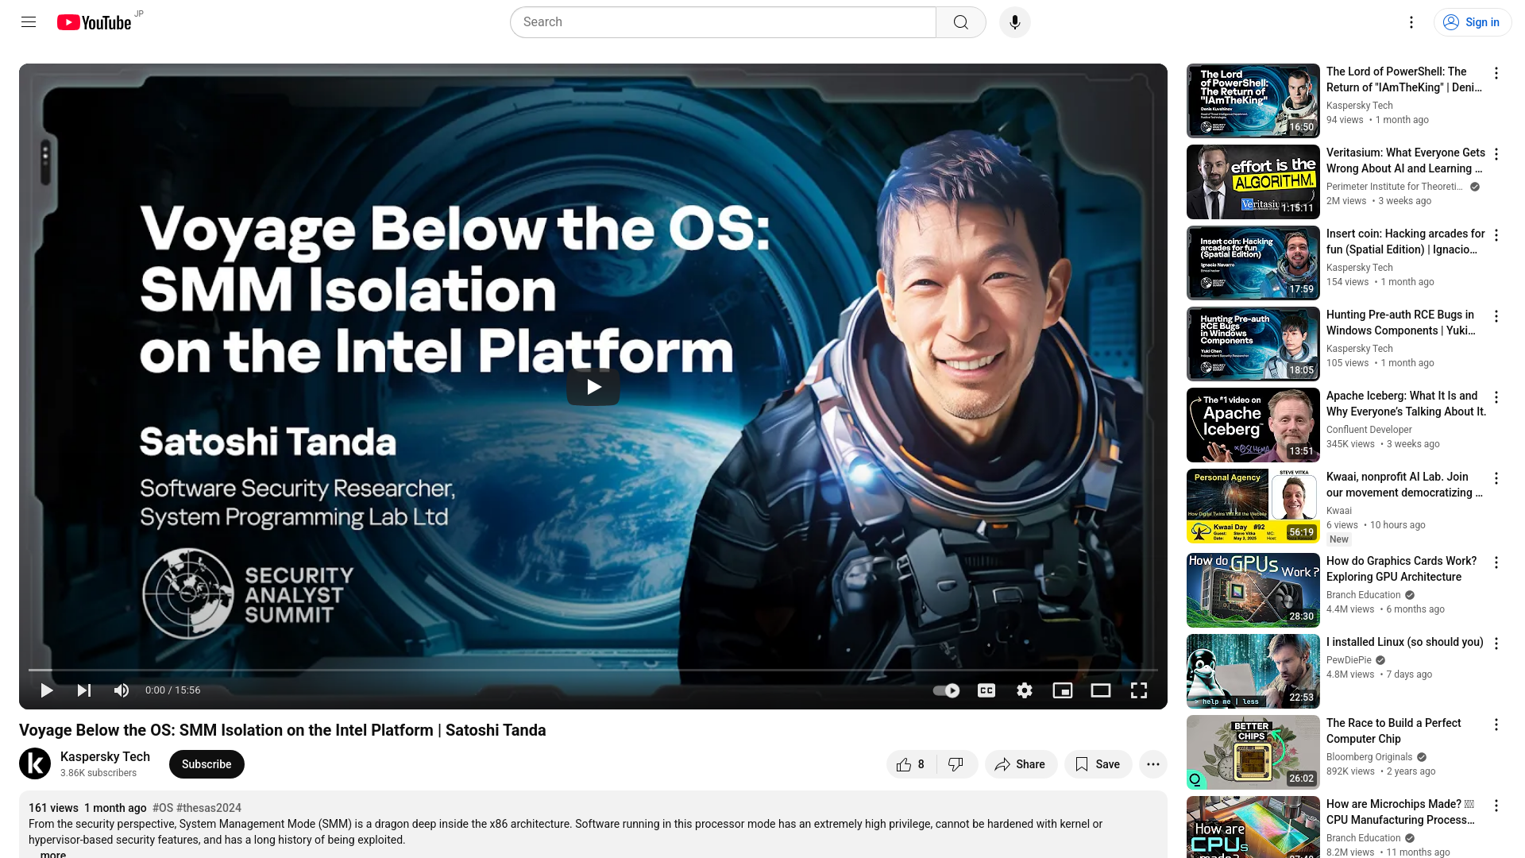Open Confluent Developer channel link

[1369, 430]
